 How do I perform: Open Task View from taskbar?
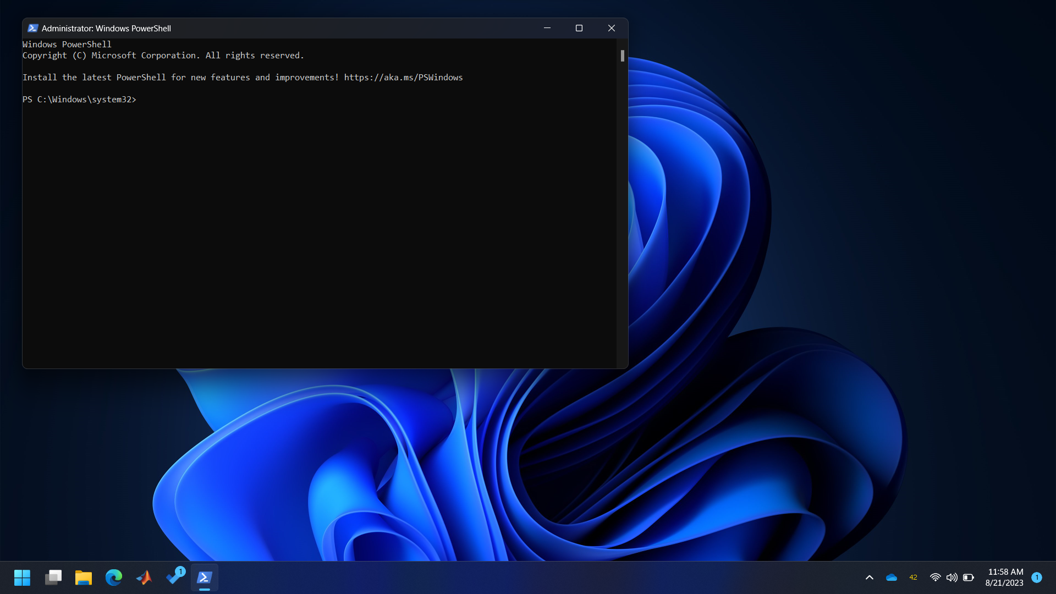(53, 577)
